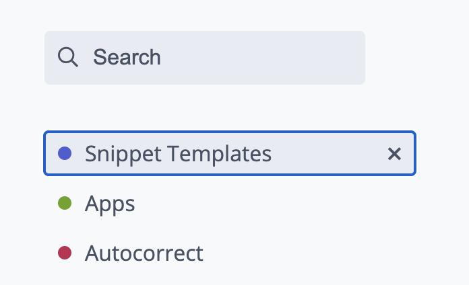Click the highlighted Snippet Templates row
Viewport: 469px width, 285px height.
coord(230,153)
